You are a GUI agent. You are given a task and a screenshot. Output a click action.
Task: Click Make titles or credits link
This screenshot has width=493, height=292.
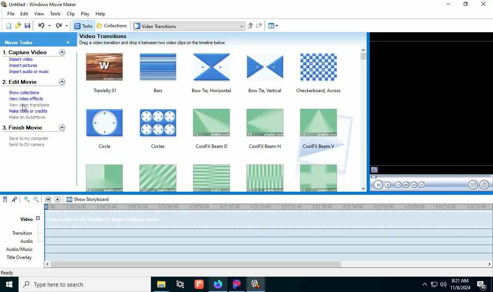[x=28, y=111]
